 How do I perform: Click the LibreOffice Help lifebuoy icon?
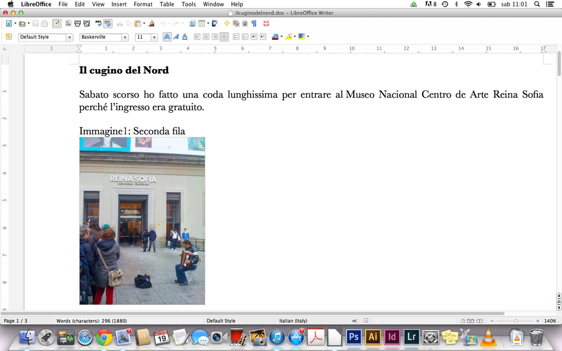tap(266, 24)
